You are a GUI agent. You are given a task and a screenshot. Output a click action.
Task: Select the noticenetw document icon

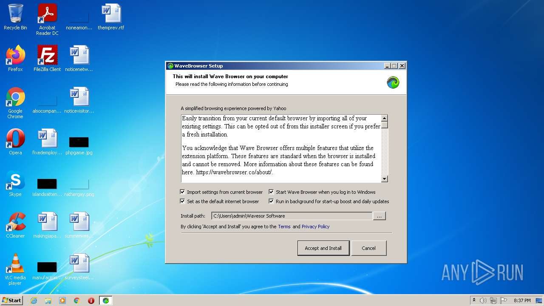click(79, 59)
